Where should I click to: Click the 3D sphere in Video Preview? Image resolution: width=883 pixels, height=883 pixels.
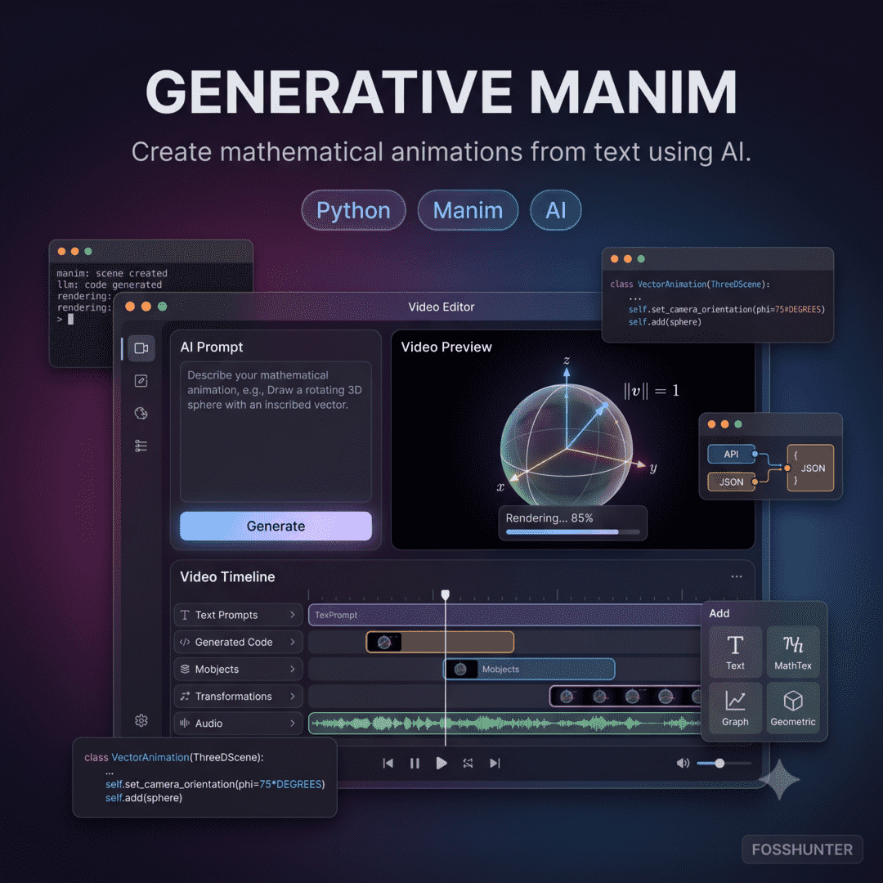pos(567,446)
